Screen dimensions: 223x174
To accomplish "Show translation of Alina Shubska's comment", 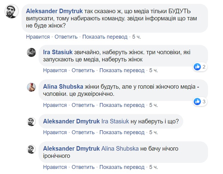I will (x=122, y=105).
